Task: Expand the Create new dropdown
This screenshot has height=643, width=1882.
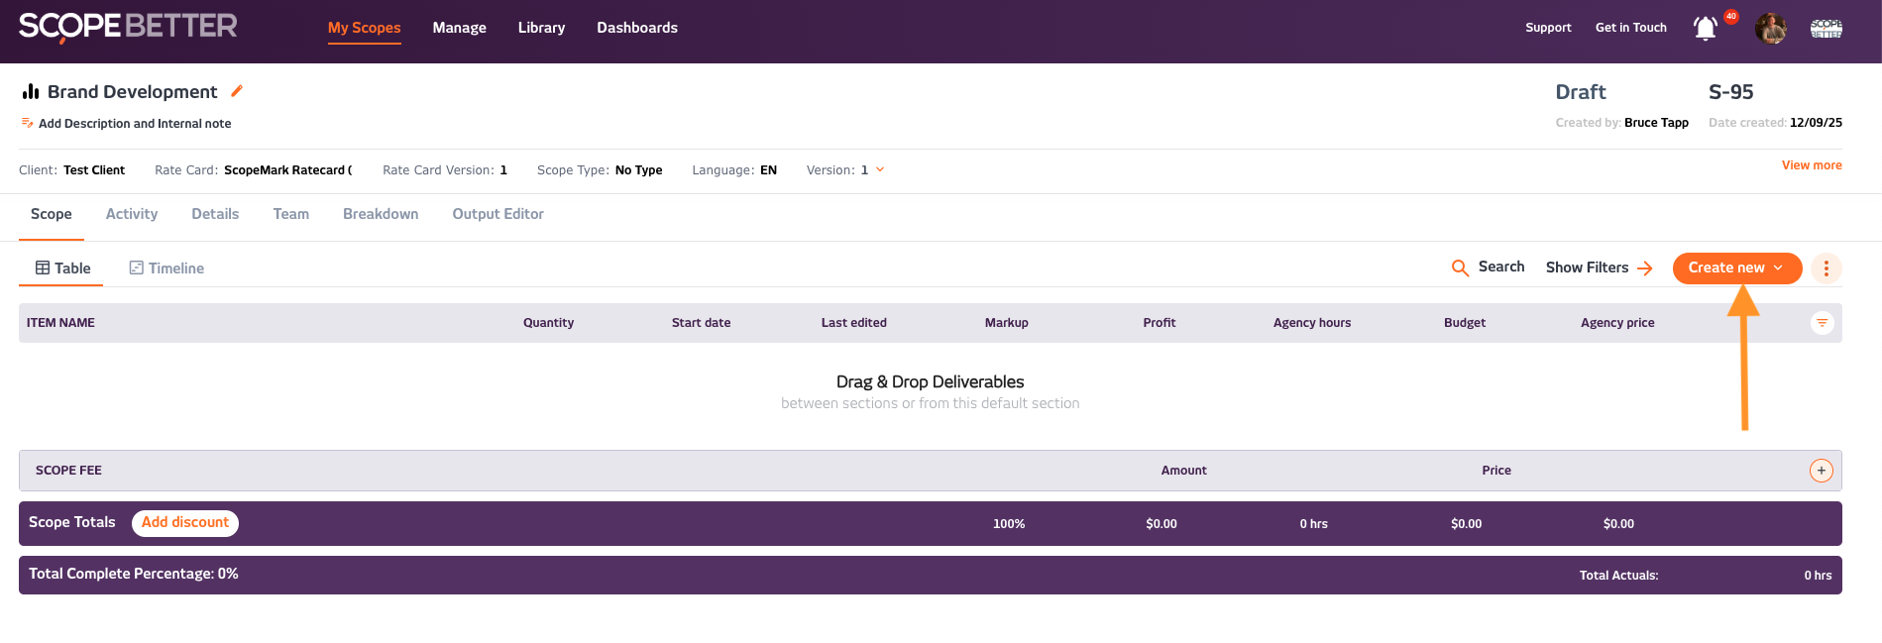Action: click(x=1736, y=268)
